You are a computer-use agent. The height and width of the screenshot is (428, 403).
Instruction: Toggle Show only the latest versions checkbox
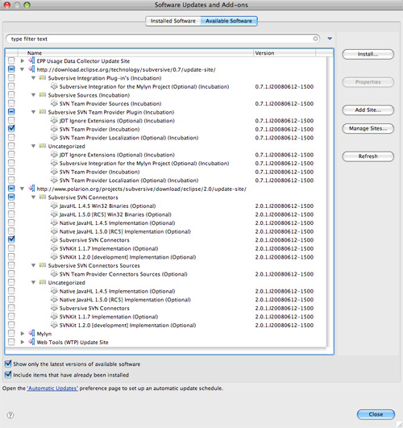pos(8,364)
